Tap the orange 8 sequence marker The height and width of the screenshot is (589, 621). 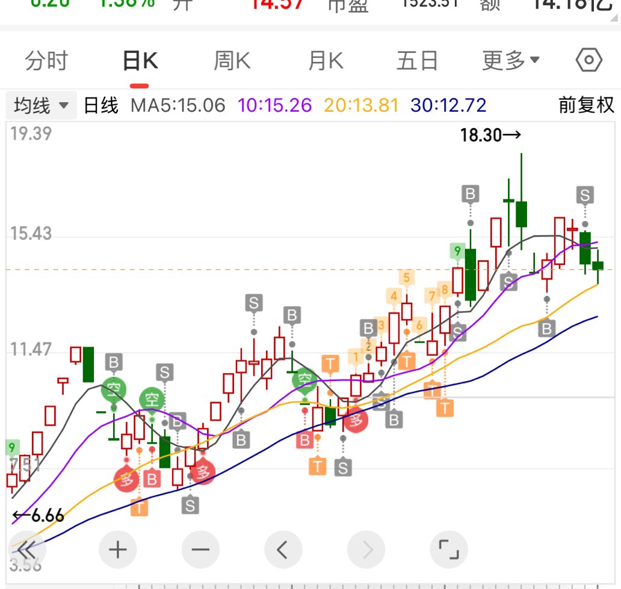coord(444,290)
